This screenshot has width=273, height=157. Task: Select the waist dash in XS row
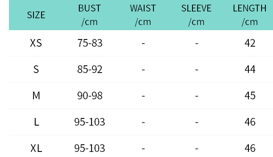pyautogui.click(x=143, y=43)
